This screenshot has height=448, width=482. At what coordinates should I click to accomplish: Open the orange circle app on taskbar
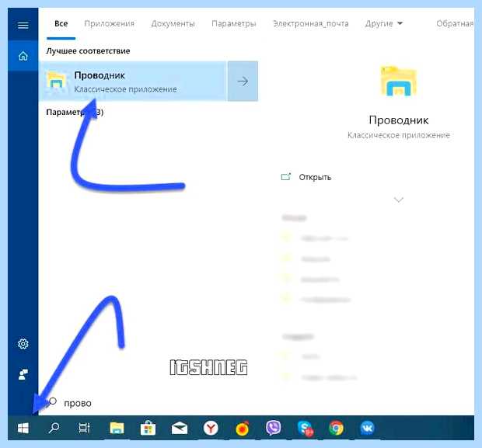243,429
